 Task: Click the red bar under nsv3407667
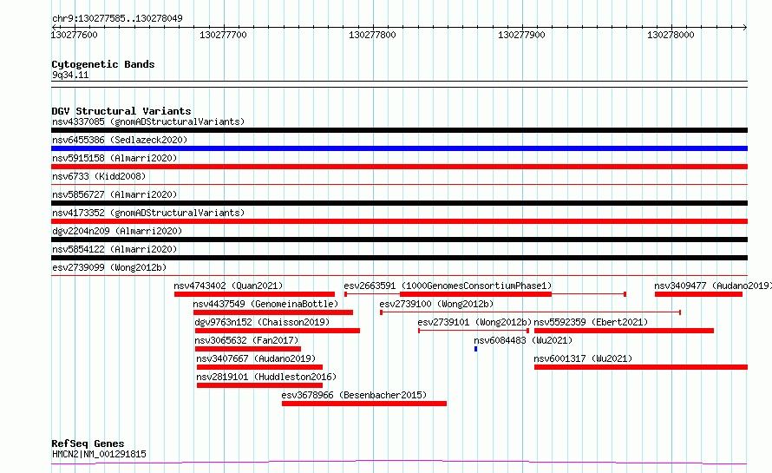[x=259, y=367]
